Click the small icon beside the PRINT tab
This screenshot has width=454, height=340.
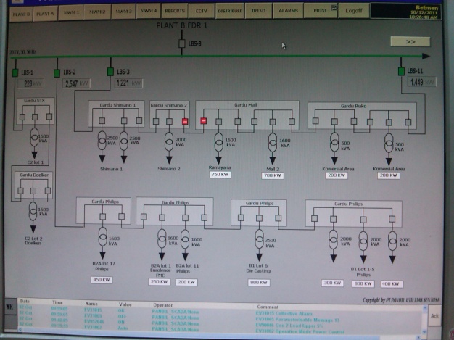334,7
